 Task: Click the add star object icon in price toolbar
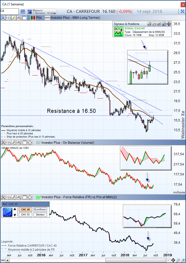(14, 18)
